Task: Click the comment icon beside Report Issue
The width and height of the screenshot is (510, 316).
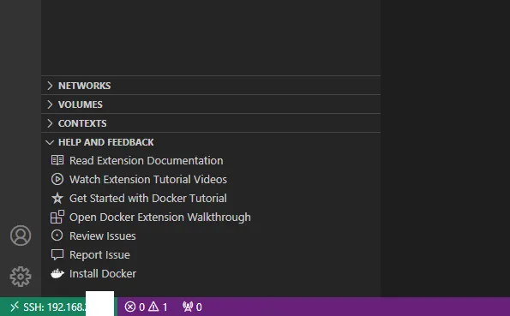Action: tap(57, 254)
